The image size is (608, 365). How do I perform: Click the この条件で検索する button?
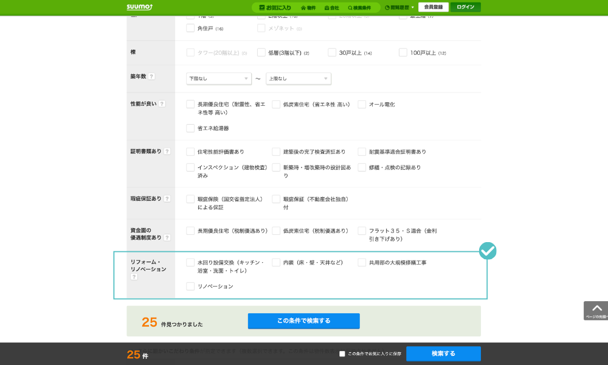click(x=303, y=321)
